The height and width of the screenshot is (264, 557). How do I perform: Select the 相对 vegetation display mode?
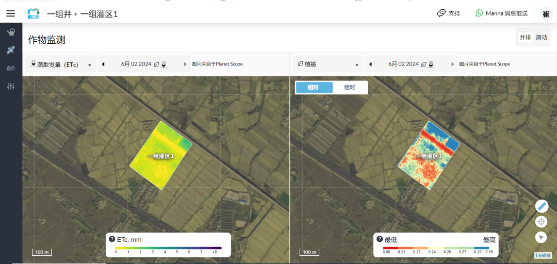[x=313, y=88]
